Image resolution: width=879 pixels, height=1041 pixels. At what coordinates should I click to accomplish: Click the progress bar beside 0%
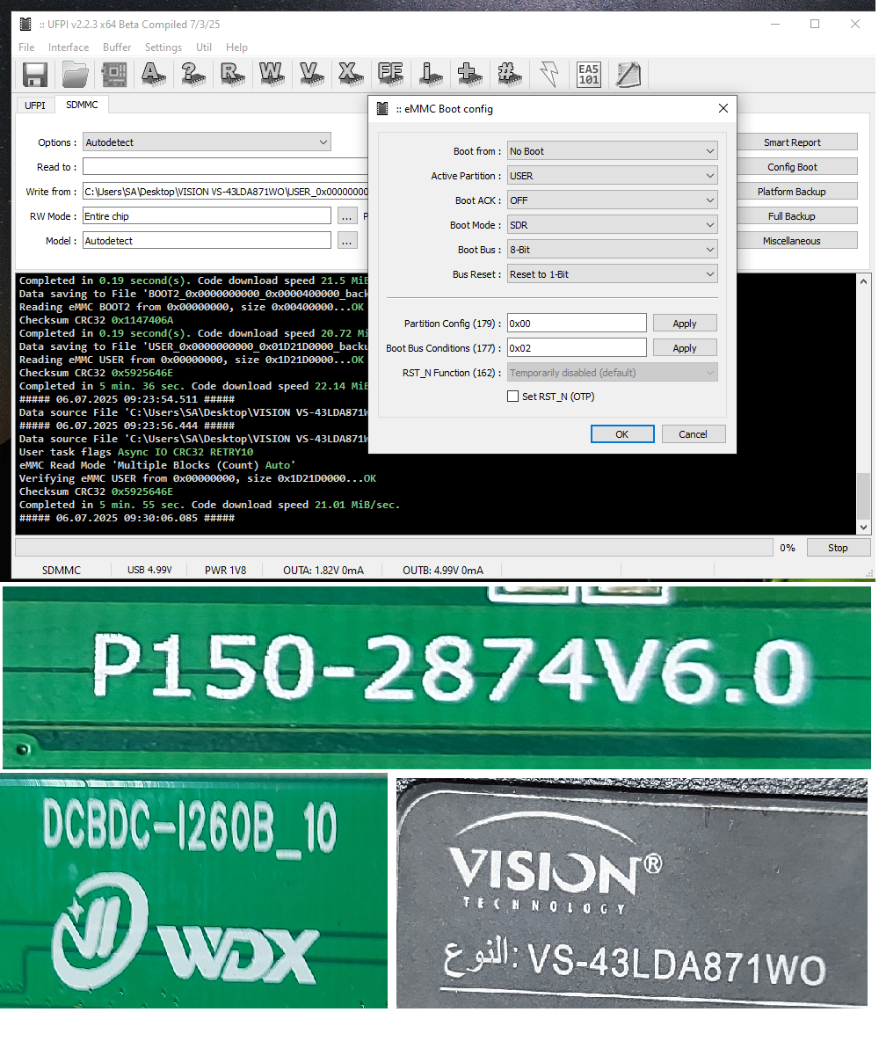point(395,548)
